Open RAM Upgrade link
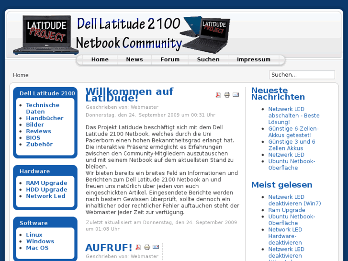This screenshot has width=348, height=261. (x=46, y=183)
